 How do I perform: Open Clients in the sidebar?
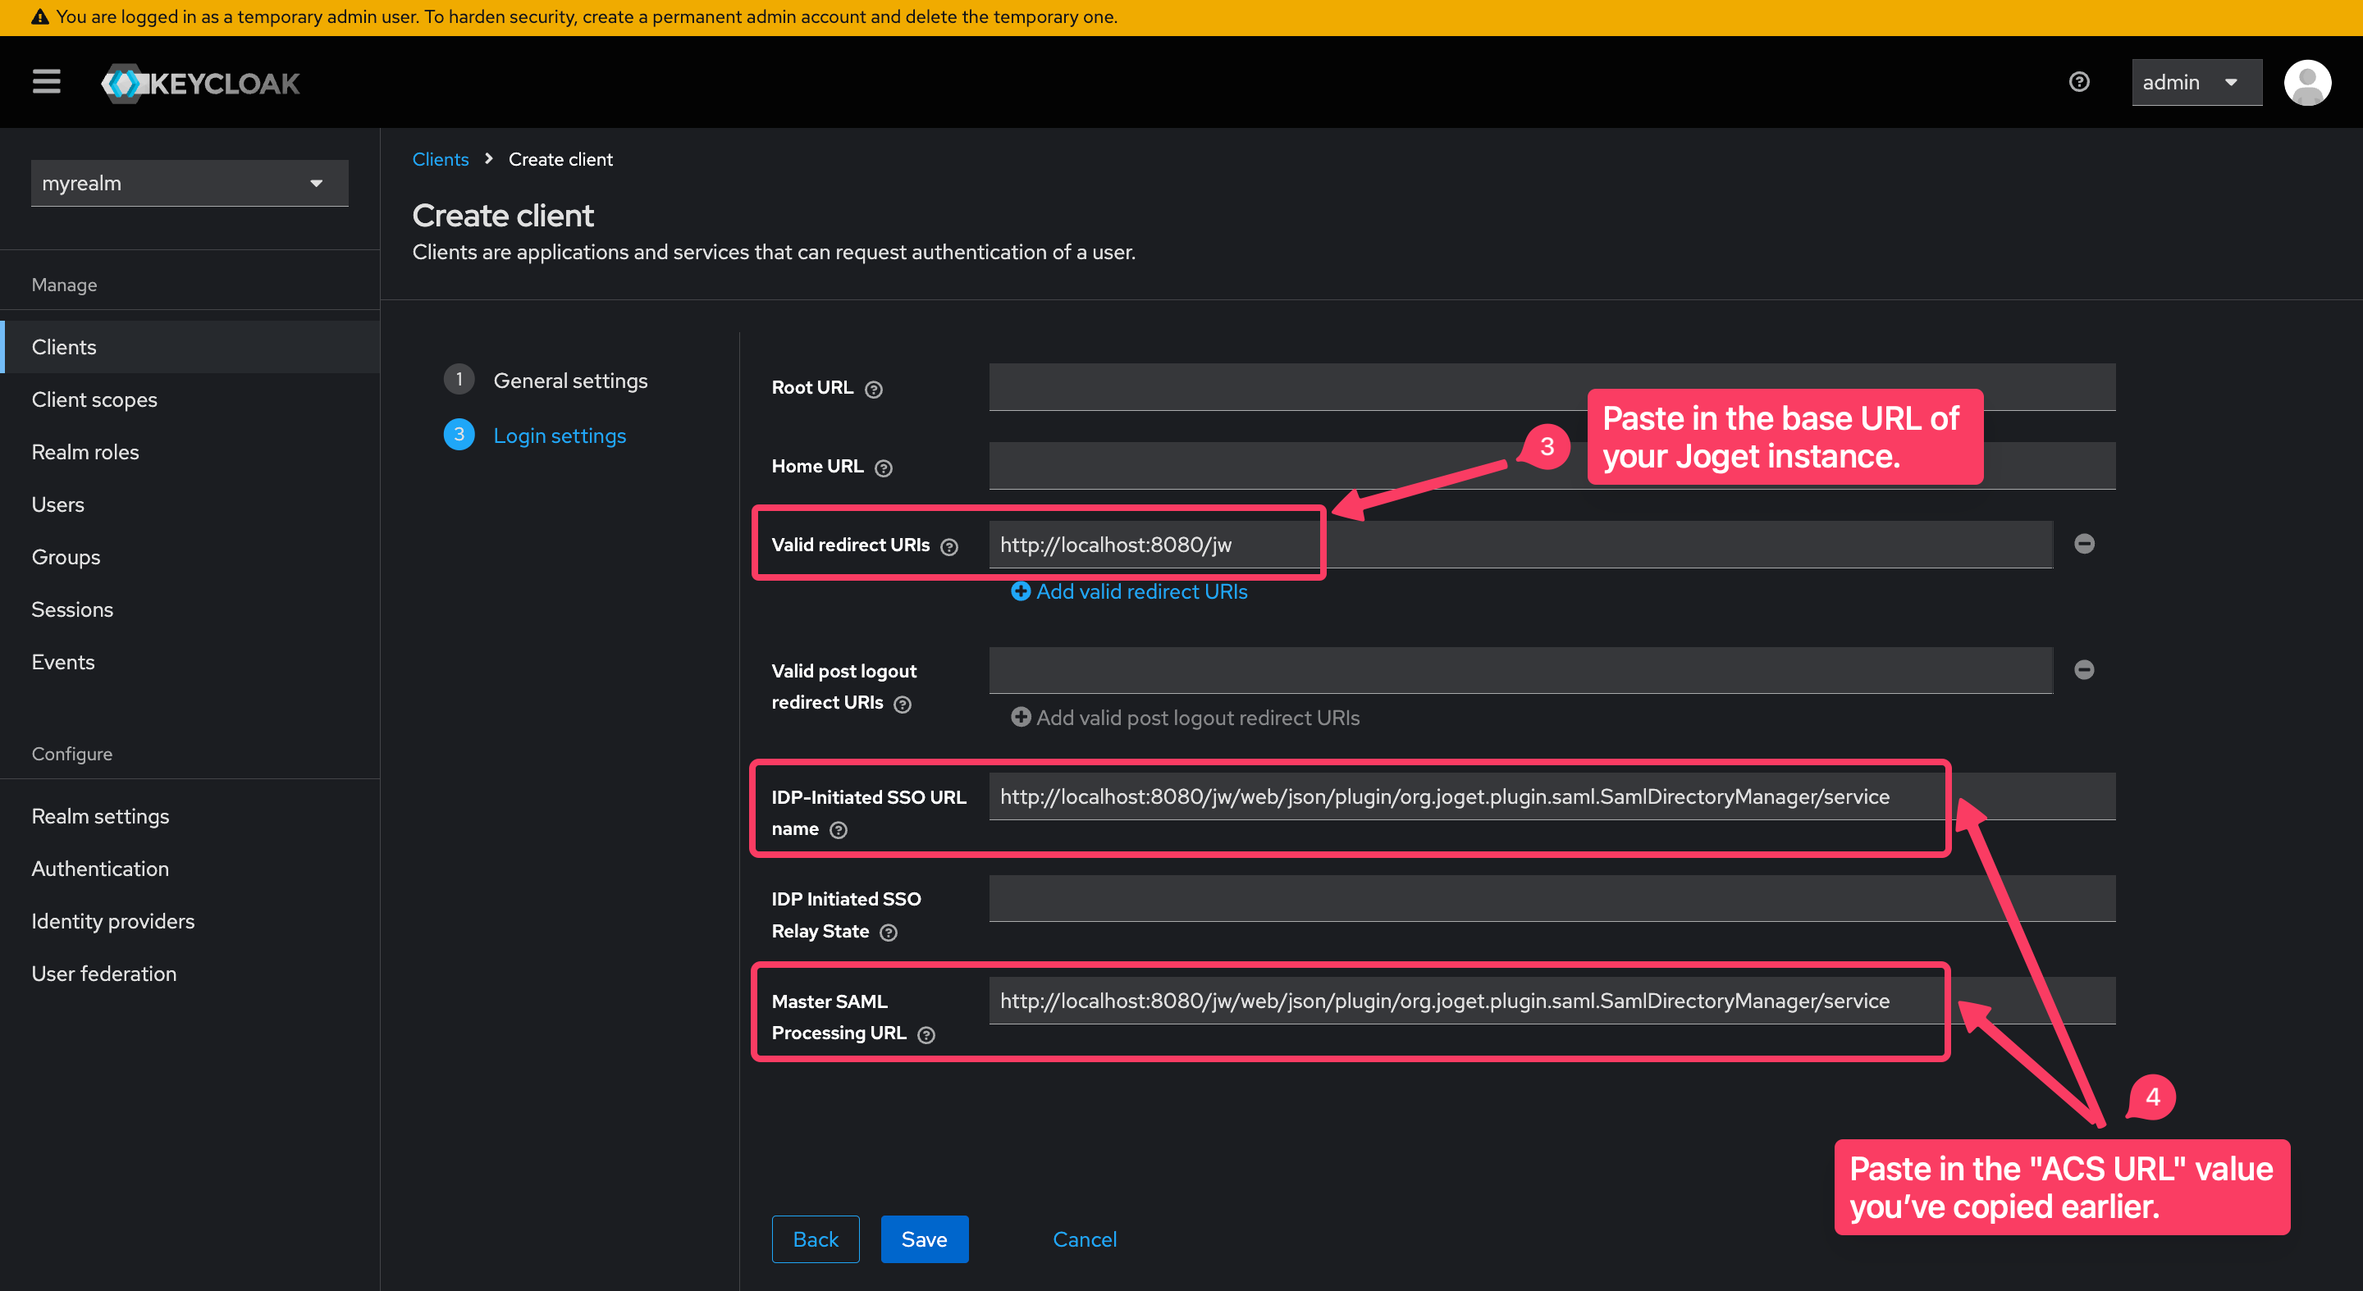tap(190, 348)
